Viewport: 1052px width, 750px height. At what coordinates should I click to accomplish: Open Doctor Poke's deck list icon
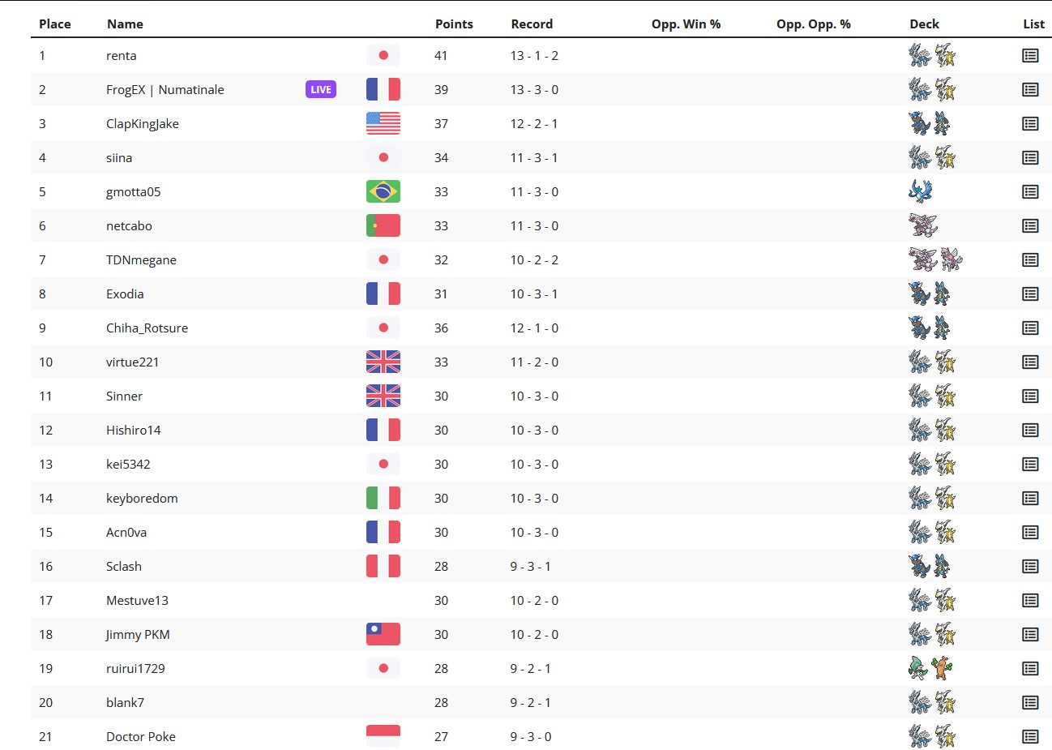(1030, 736)
